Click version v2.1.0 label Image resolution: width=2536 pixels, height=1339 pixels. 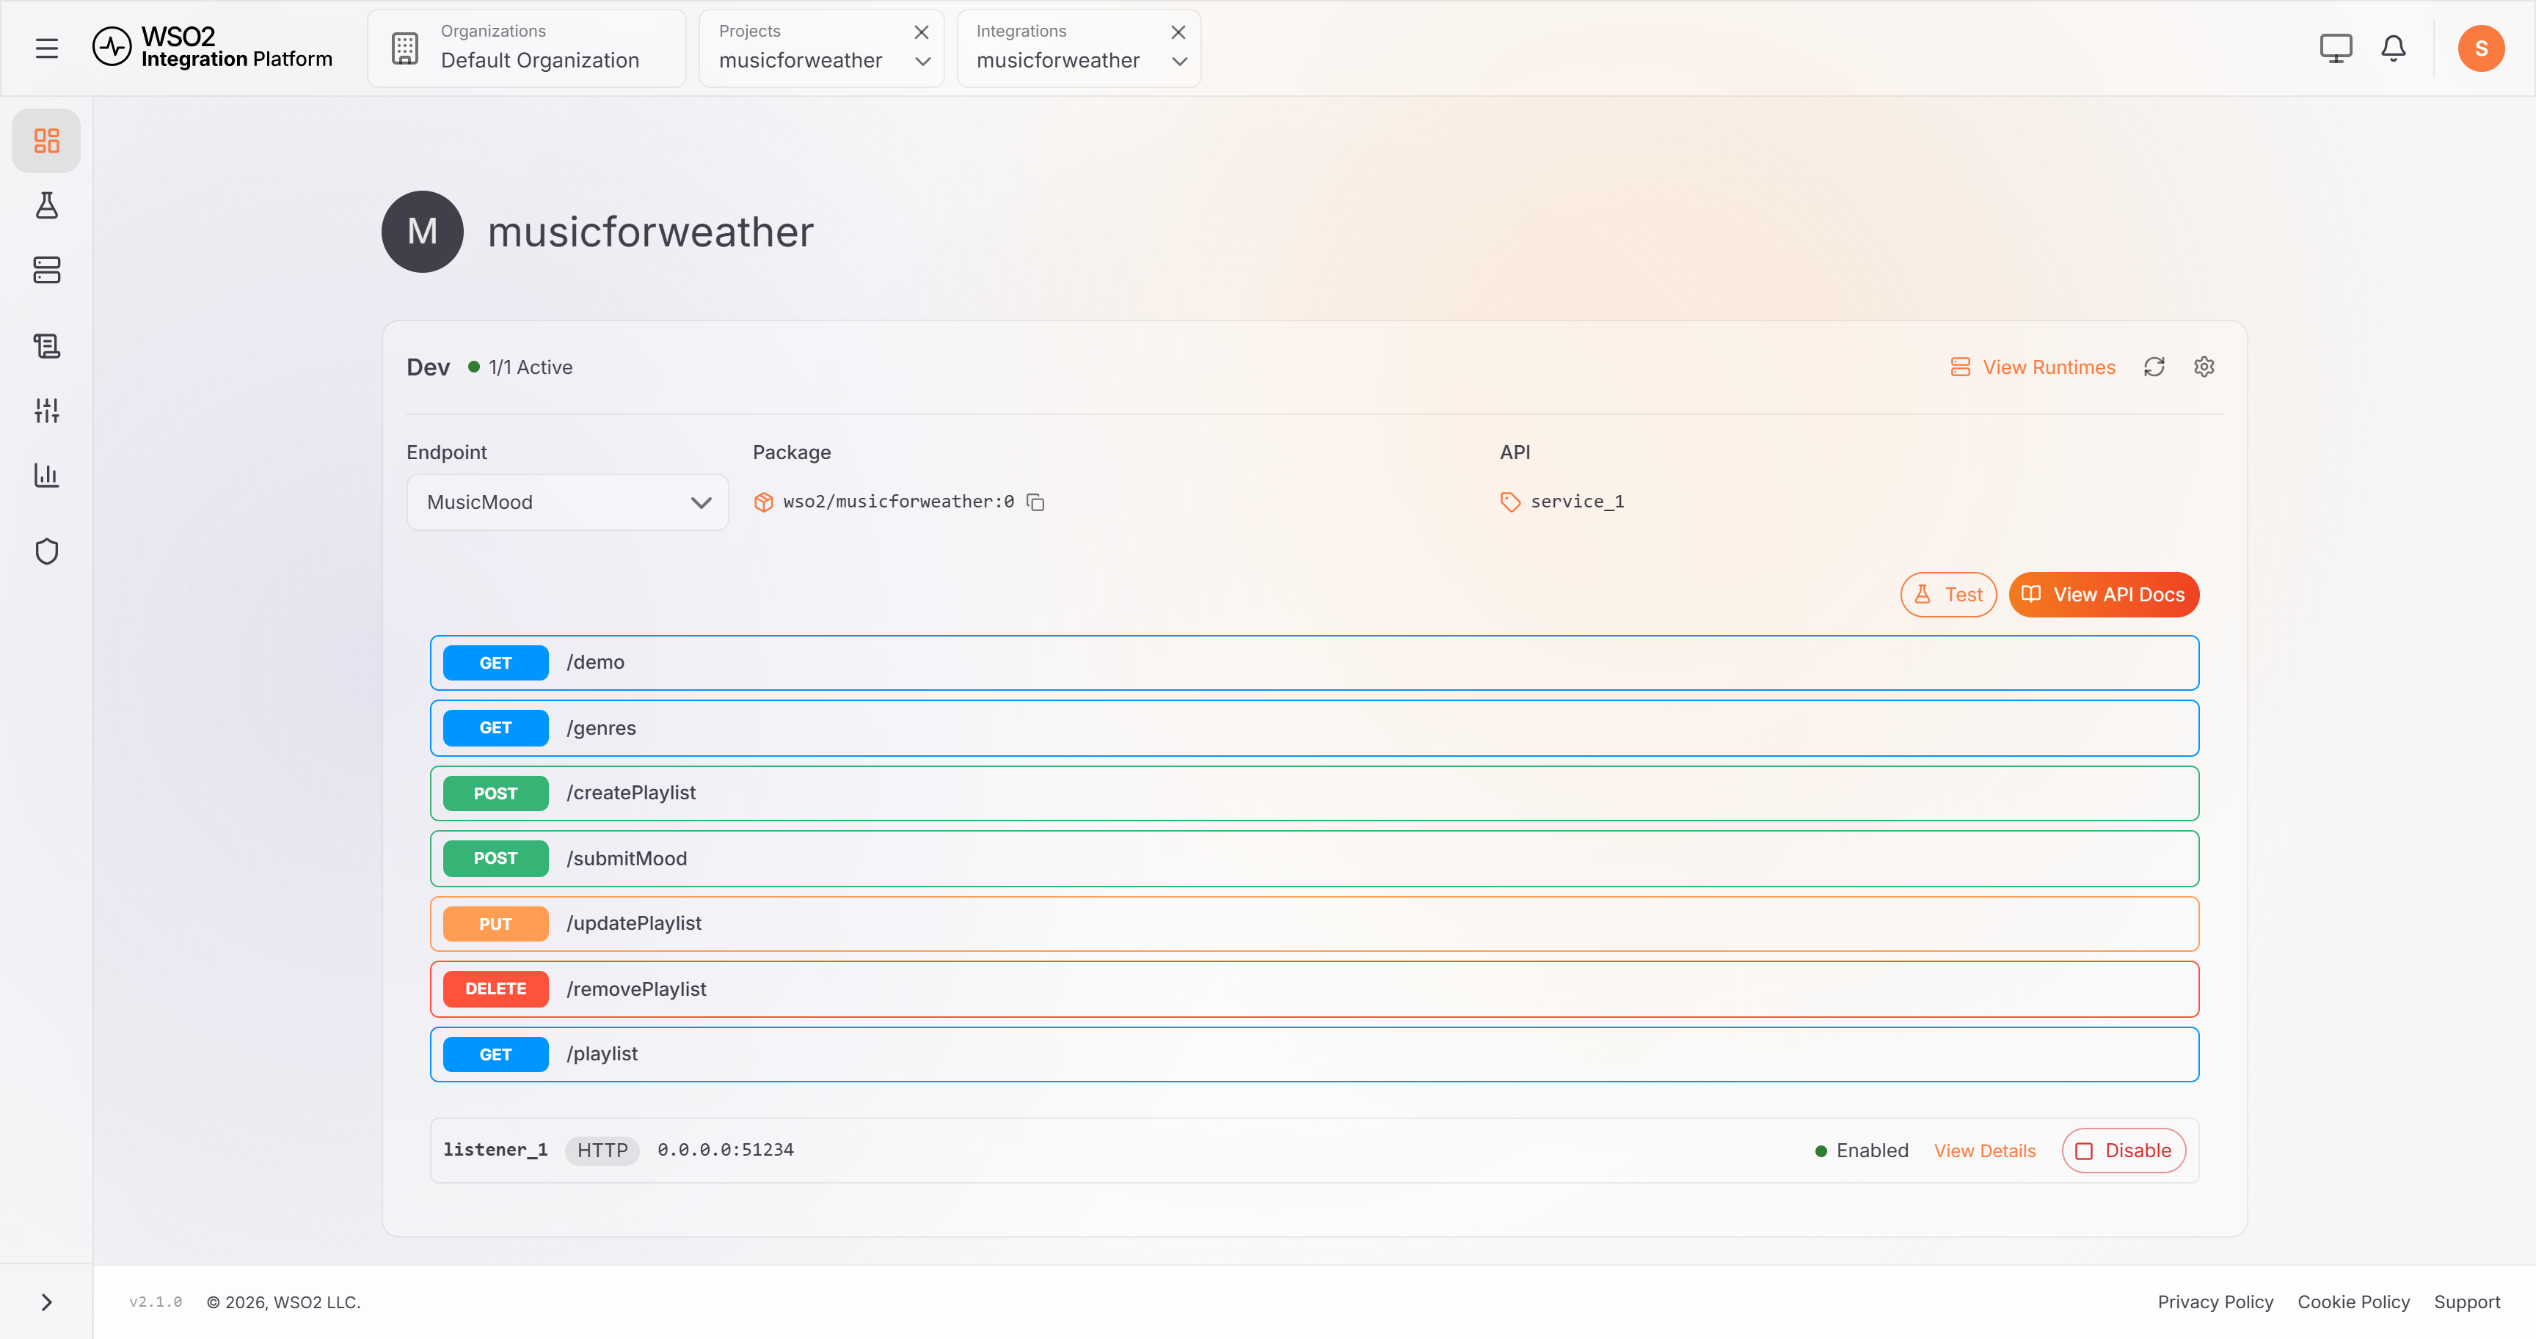156,1302
